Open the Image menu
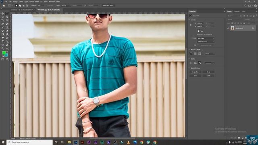Viewport: 258px width, 145px height. (x=15, y=2)
